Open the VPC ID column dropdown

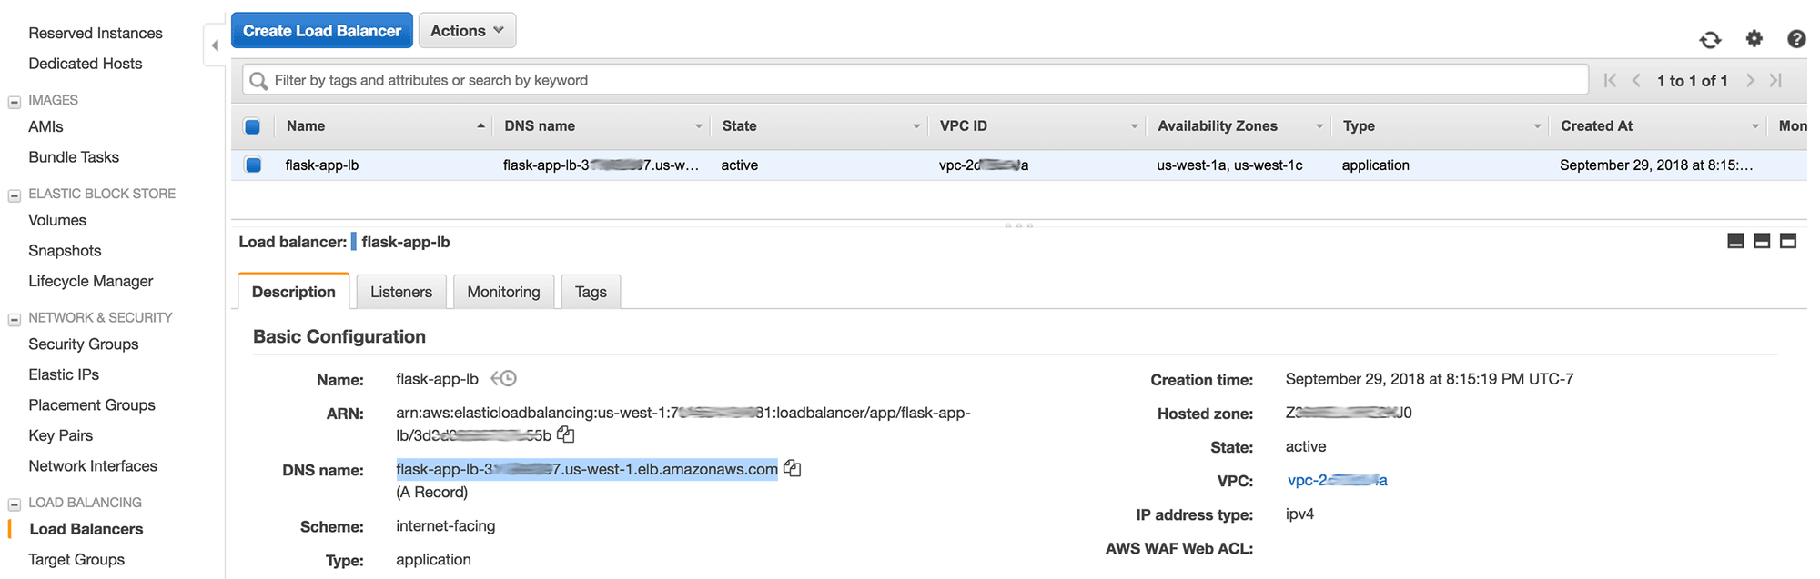pyautogui.click(x=1134, y=126)
